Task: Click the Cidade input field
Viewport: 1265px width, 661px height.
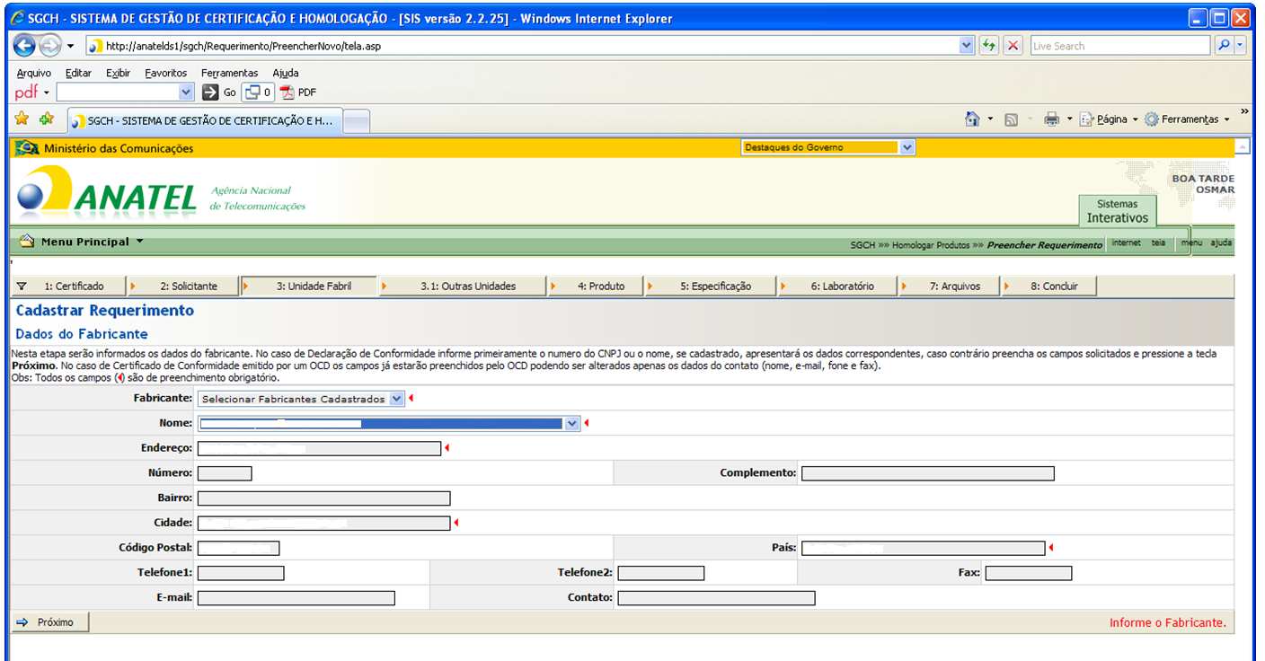Action: (x=323, y=523)
